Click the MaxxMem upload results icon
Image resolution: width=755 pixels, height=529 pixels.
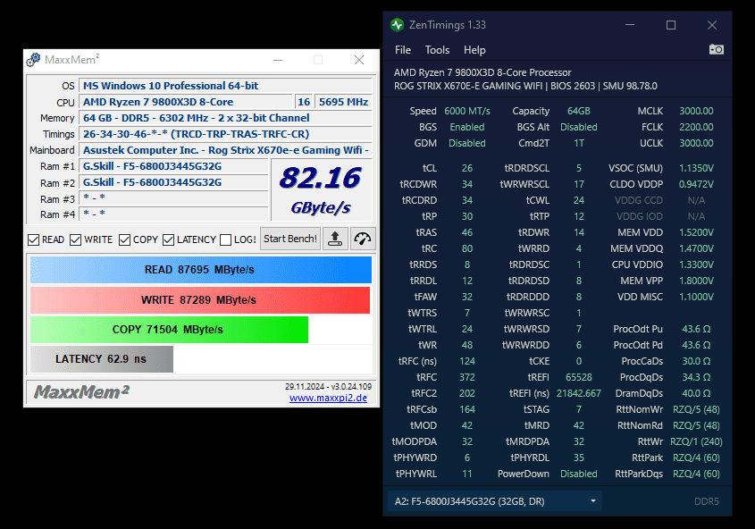point(335,239)
